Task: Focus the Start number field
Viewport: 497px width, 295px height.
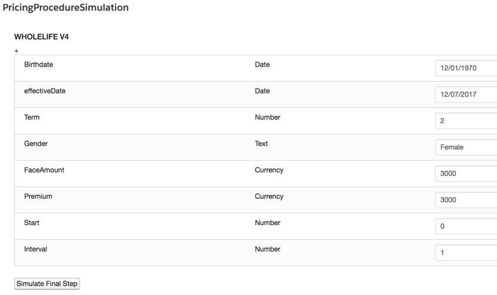Action: (x=466, y=226)
